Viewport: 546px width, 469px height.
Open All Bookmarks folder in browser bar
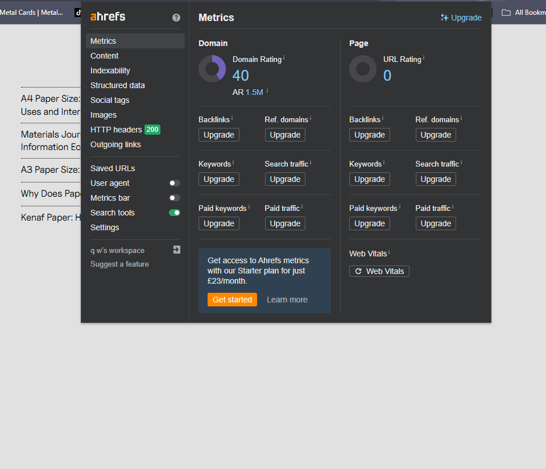pyautogui.click(x=523, y=13)
